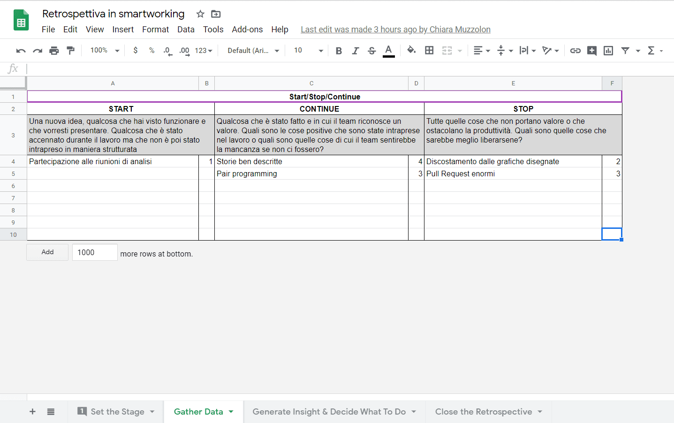This screenshot has height=423, width=674.
Task: Open the text color picker
Action: click(388, 51)
